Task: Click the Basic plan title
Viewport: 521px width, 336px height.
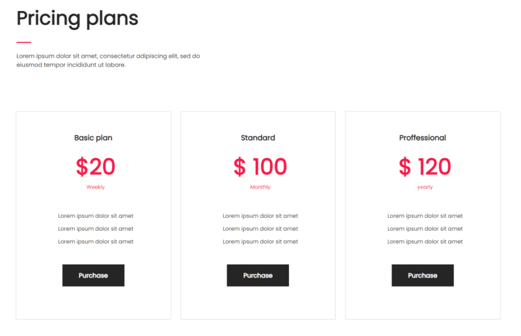Action: point(93,138)
